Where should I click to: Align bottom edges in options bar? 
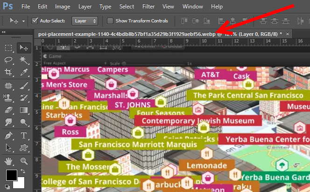207,21
